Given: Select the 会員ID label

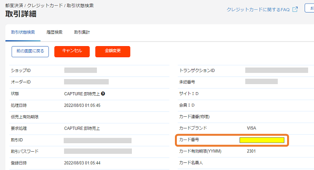Looking at the screenshot, I should (x=187, y=105).
